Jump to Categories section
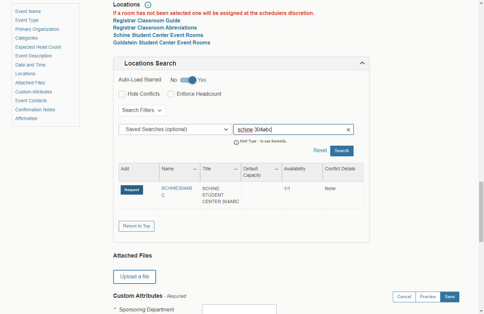 (x=26, y=38)
